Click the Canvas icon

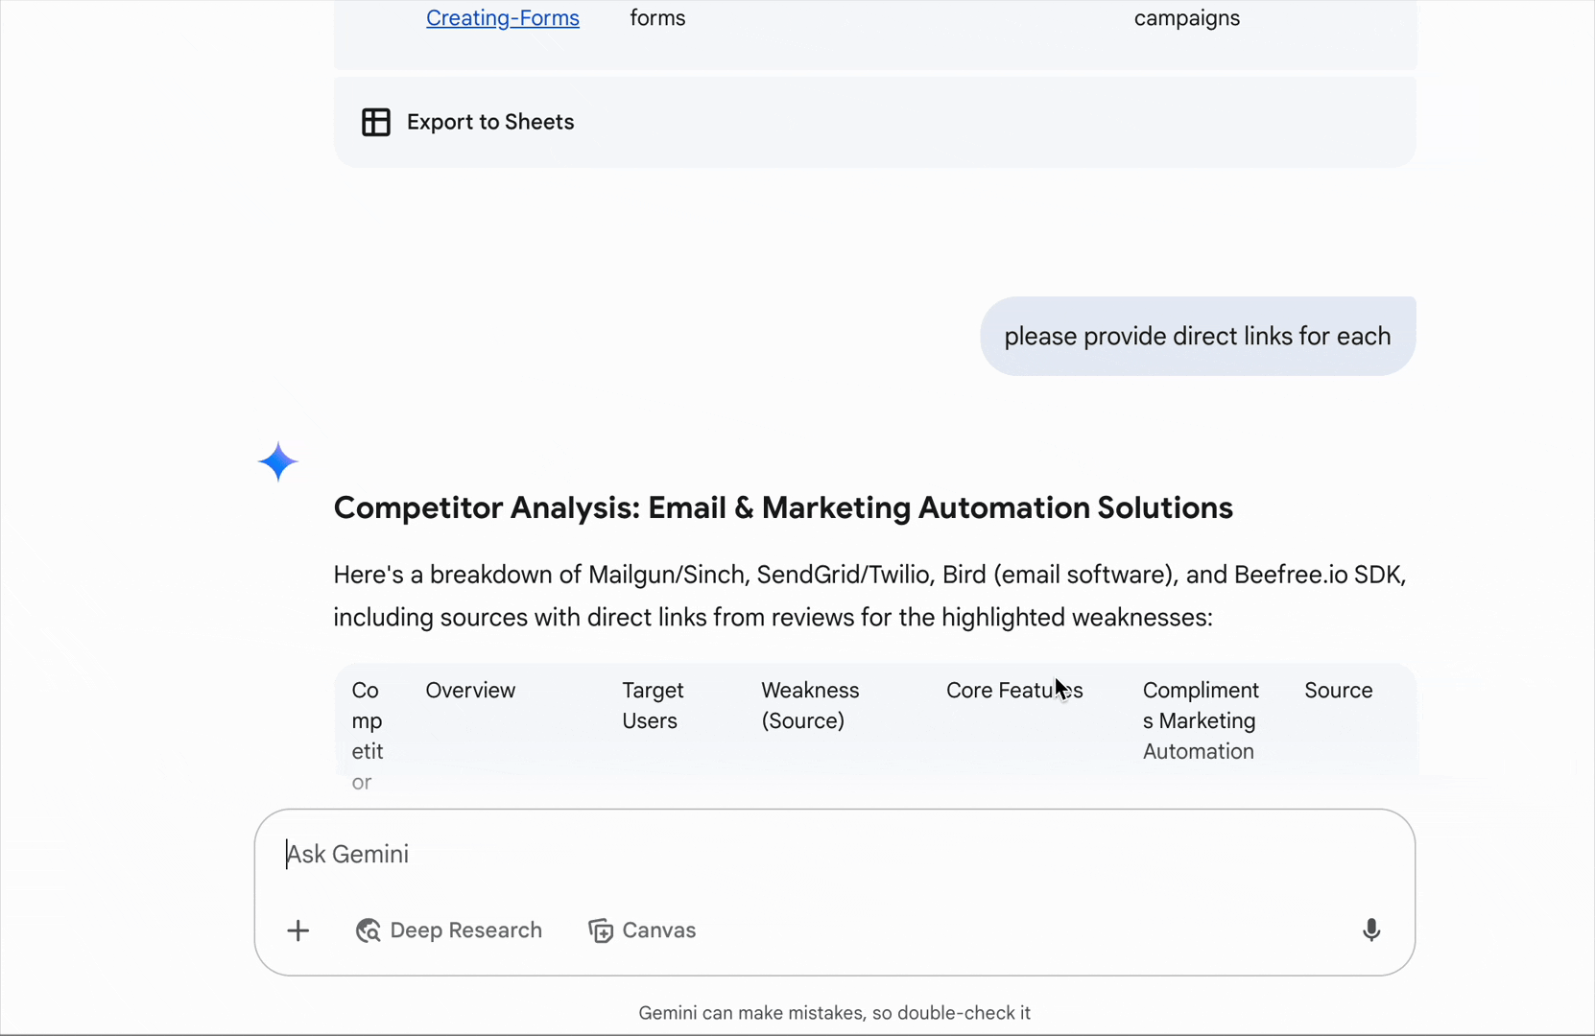pyautogui.click(x=601, y=930)
